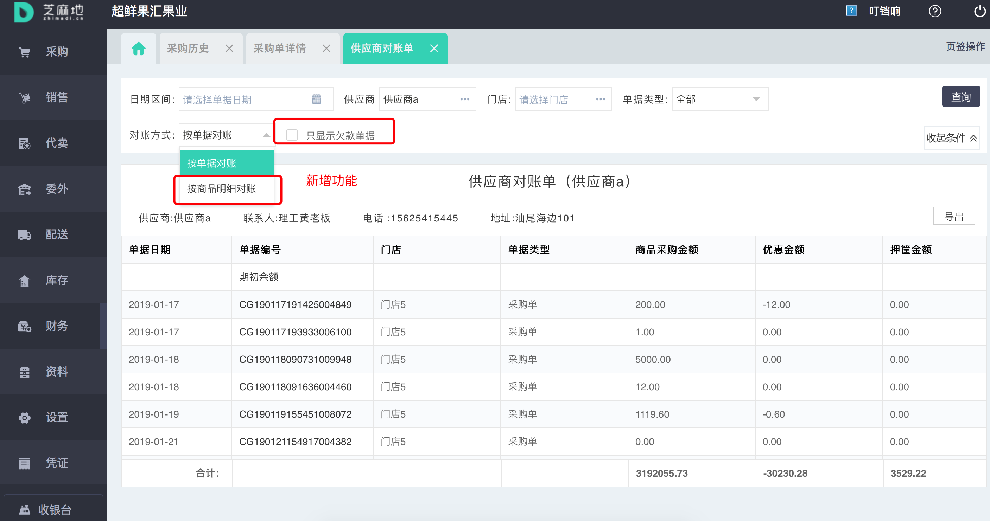
Task: Select 按单据对账 option
Action: click(x=227, y=163)
